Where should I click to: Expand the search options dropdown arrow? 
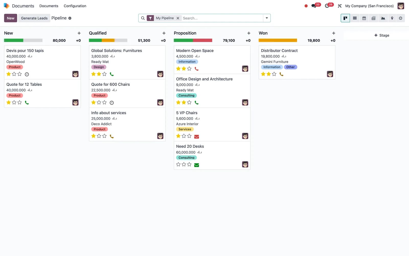point(267,18)
